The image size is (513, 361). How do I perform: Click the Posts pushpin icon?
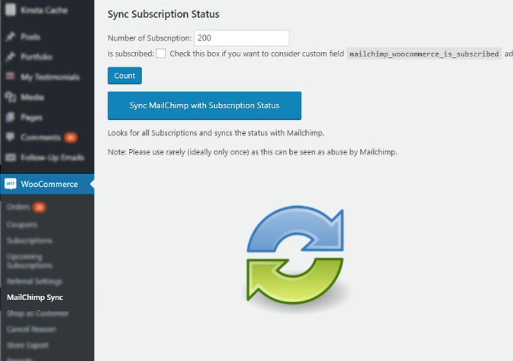coord(10,36)
